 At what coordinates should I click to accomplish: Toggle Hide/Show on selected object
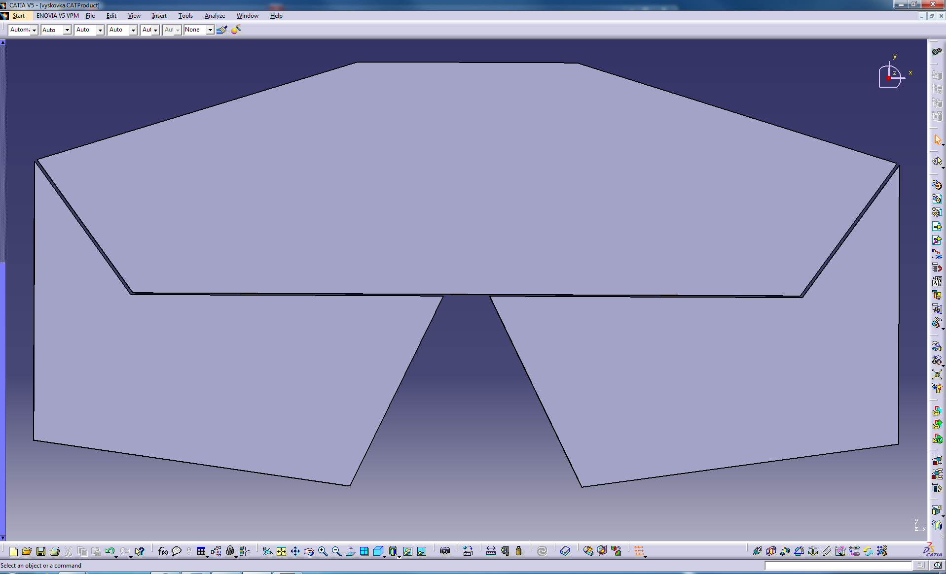[x=407, y=551]
